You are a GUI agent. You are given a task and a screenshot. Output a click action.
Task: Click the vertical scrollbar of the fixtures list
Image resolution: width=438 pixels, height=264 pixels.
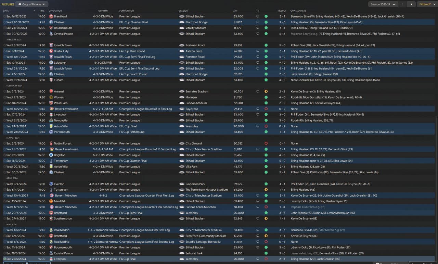436,189
